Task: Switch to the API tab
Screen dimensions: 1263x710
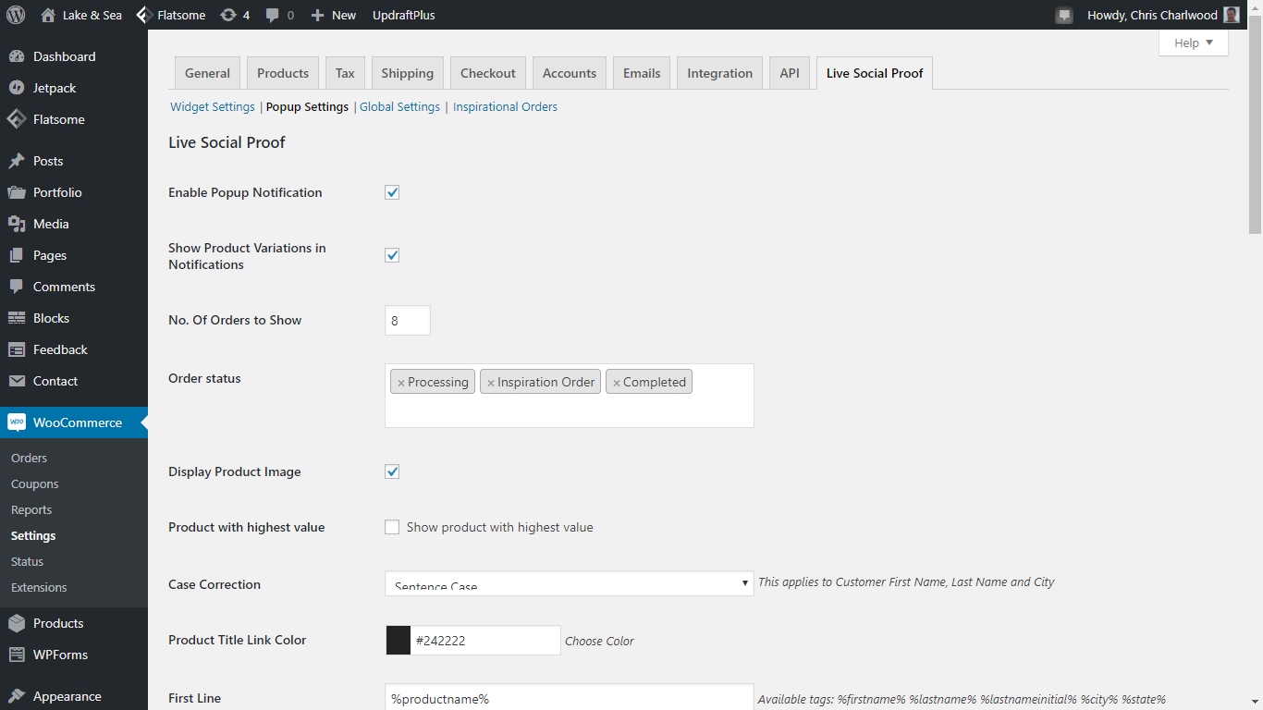Action: (x=790, y=73)
